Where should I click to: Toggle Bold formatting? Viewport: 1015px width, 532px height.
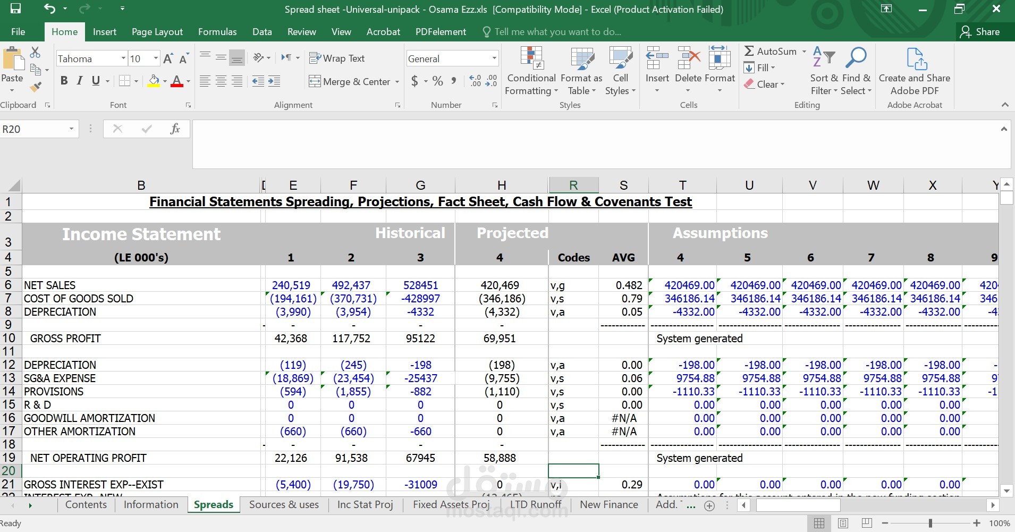(64, 81)
